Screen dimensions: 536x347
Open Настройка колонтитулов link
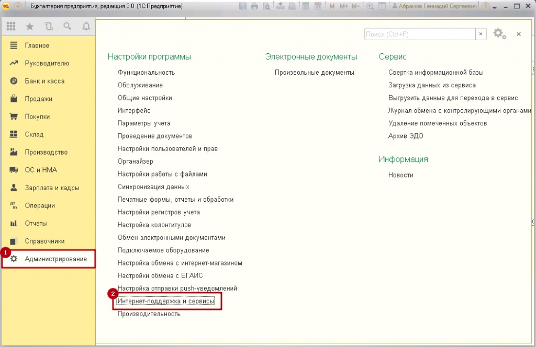pyautogui.click(x=154, y=225)
